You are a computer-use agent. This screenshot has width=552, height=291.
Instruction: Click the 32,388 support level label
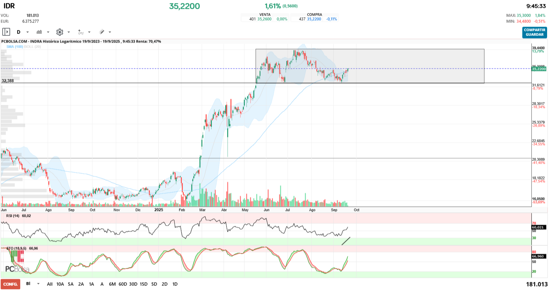[8, 81]
